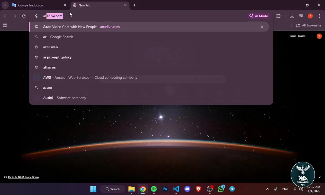Click the Chrome taskbar icon
The height and width of the screenshot is (195, 325).
(x=143, y=189)
